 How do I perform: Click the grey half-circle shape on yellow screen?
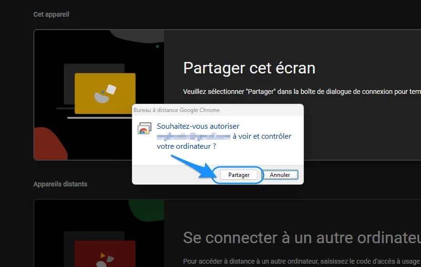pos(101,98)
